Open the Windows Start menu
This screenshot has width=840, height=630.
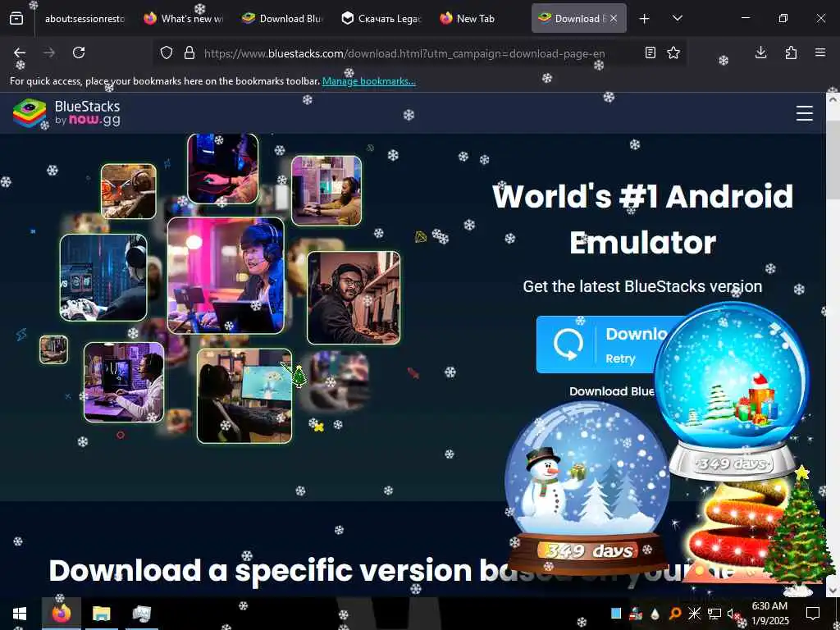[x=20, y=614]
